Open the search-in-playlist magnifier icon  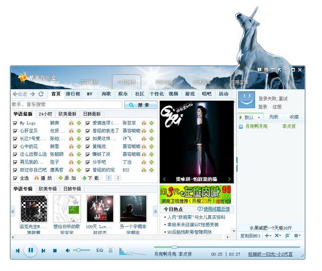(287, 236)
